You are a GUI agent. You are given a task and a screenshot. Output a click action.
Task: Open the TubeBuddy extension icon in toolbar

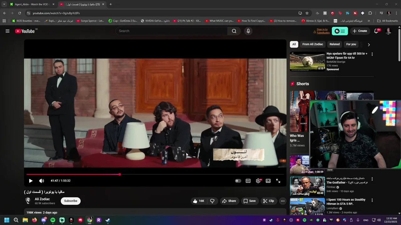coord(355,13)
